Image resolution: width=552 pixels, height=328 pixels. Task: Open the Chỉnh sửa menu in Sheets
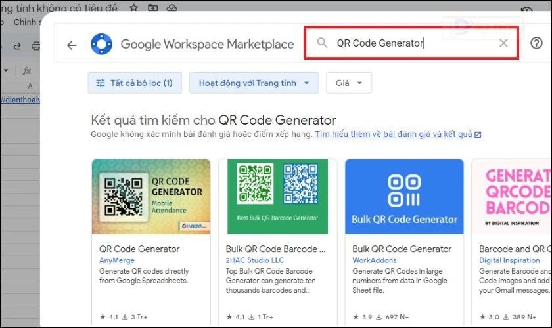27,22
